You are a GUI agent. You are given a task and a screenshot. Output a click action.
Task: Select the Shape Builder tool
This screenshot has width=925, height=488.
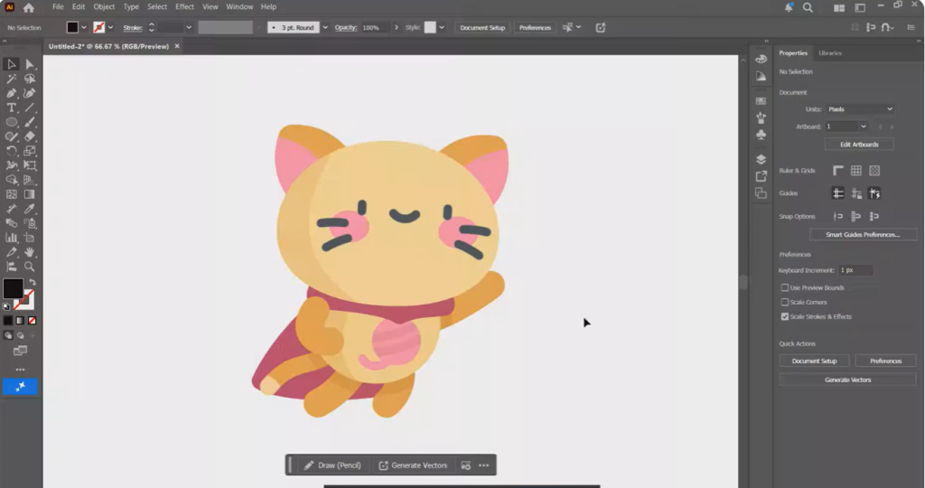[11, 180]
